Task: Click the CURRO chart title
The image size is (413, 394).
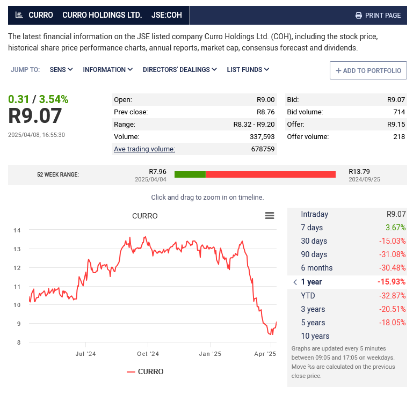Action: [145, 216]
